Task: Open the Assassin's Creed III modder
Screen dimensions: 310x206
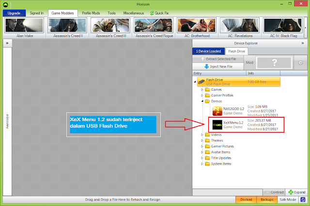Action: pos(111,28)
